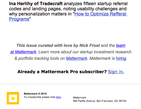Click 'here' to unsubscribe
The image size is (141, 109).
58,97
